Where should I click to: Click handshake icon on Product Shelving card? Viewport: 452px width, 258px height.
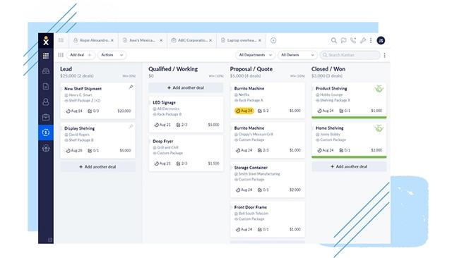click(379, 89)
